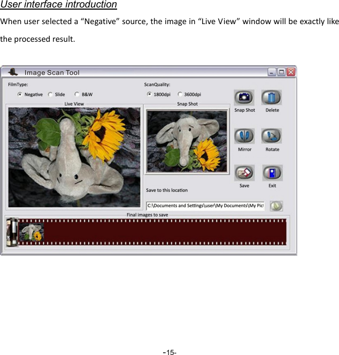Click the Delete trash can icon
339x355 pixels.
click(x=272, y=97)
